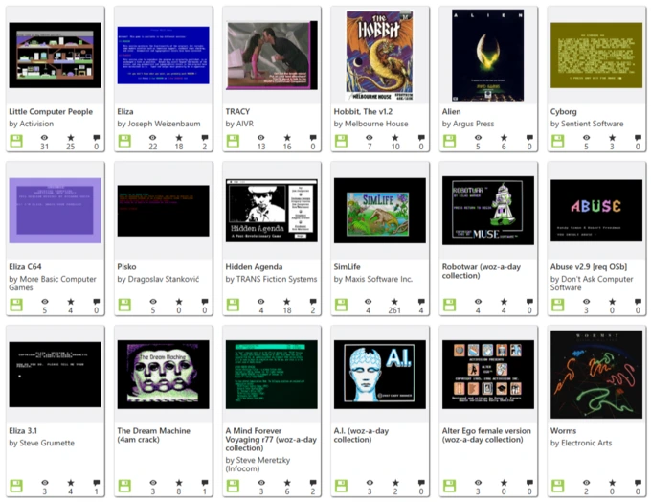The image size is (651, 502).
Task: Open the Hobbit cover art thumbnail
Action: click(379, 56)
